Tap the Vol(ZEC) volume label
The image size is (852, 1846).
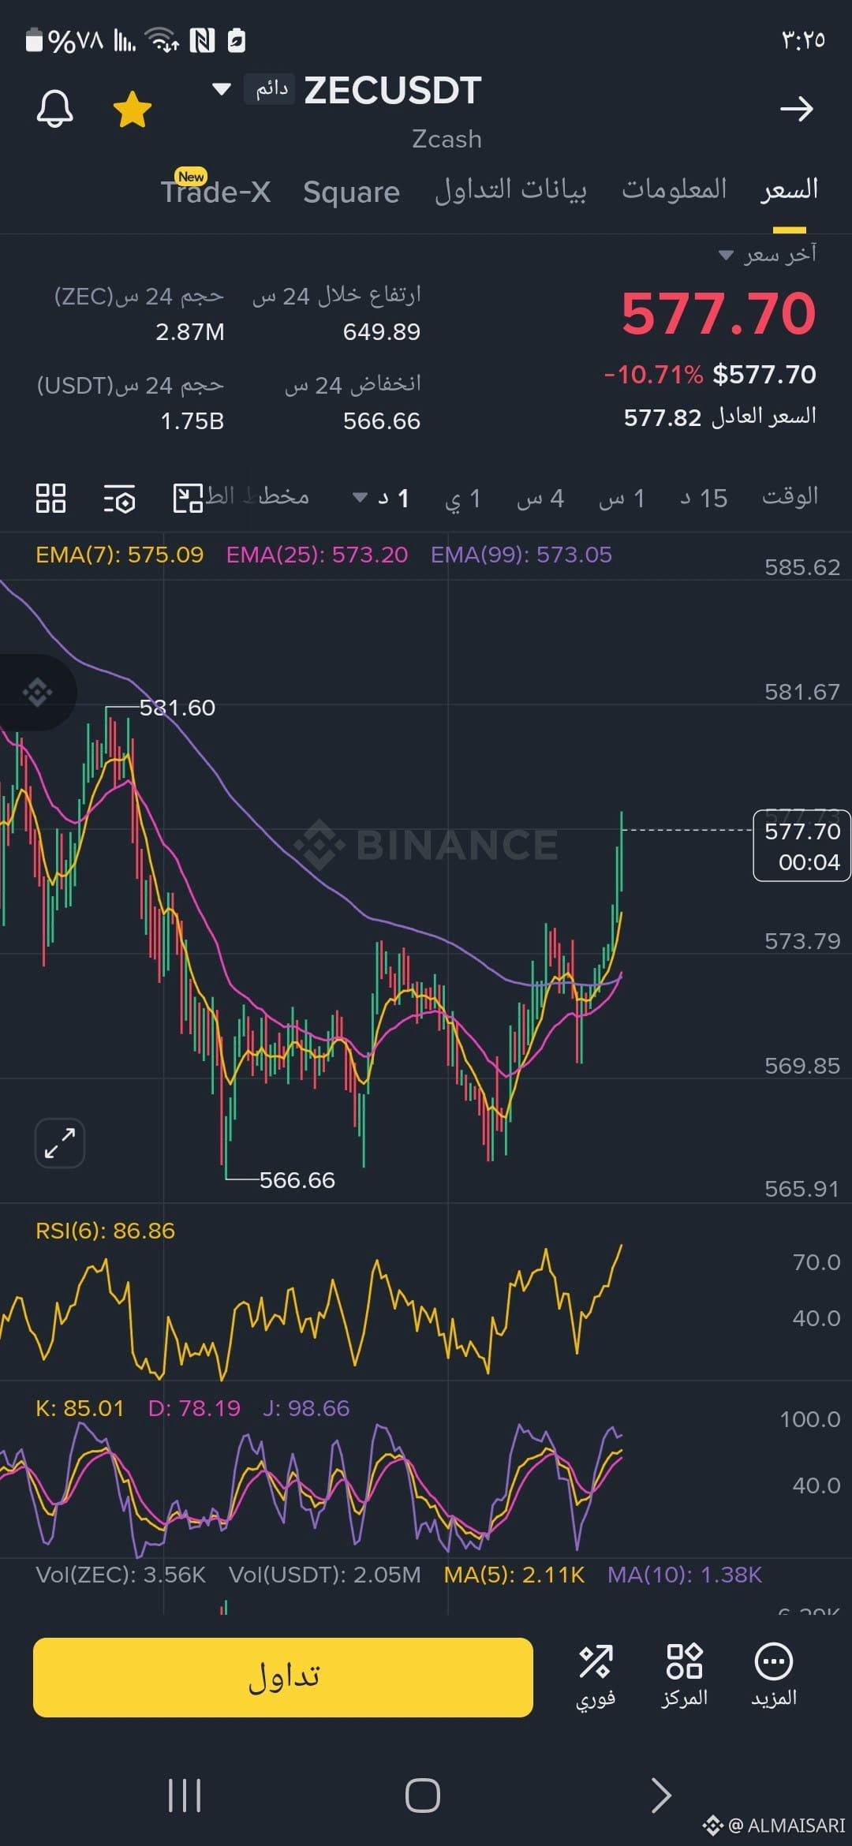121,1575
